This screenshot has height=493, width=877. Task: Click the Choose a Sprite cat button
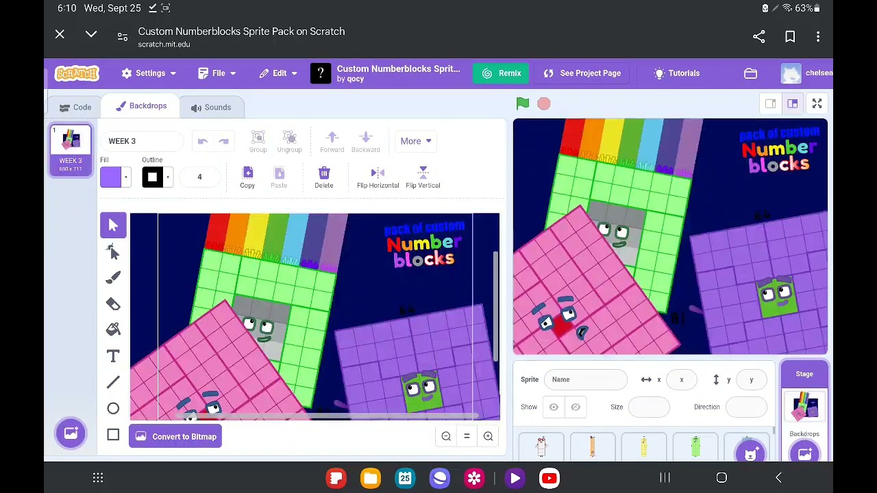(750, 453)
